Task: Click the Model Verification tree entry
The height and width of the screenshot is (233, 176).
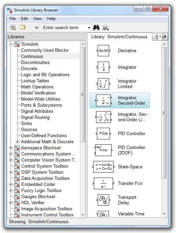Action: point(38,93)
